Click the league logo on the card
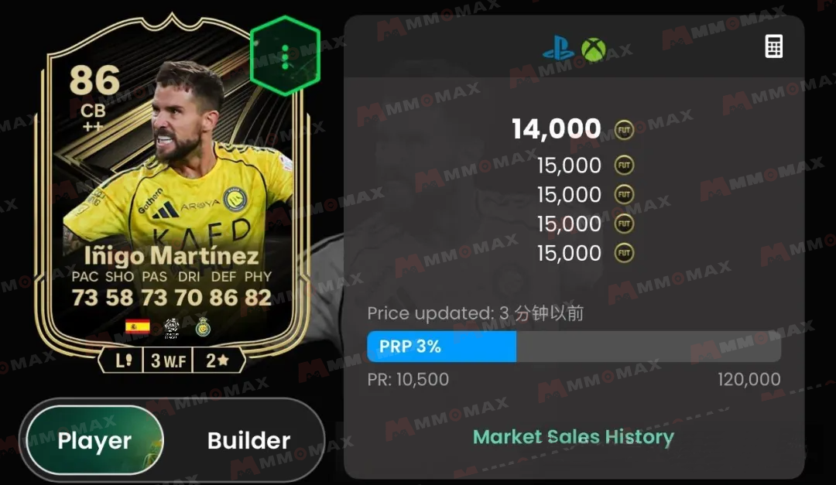836x485 pixels. click(172, 328)
